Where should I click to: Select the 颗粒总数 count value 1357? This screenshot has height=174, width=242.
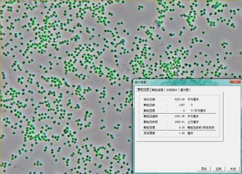[182, 105]
